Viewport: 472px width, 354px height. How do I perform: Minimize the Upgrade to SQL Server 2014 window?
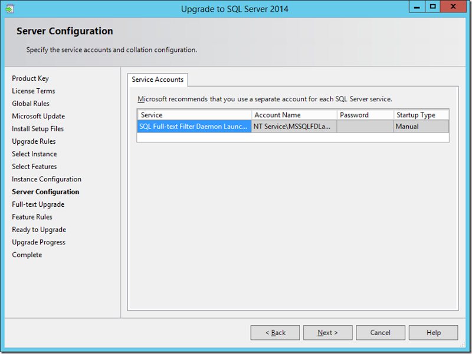coord(417,6)
